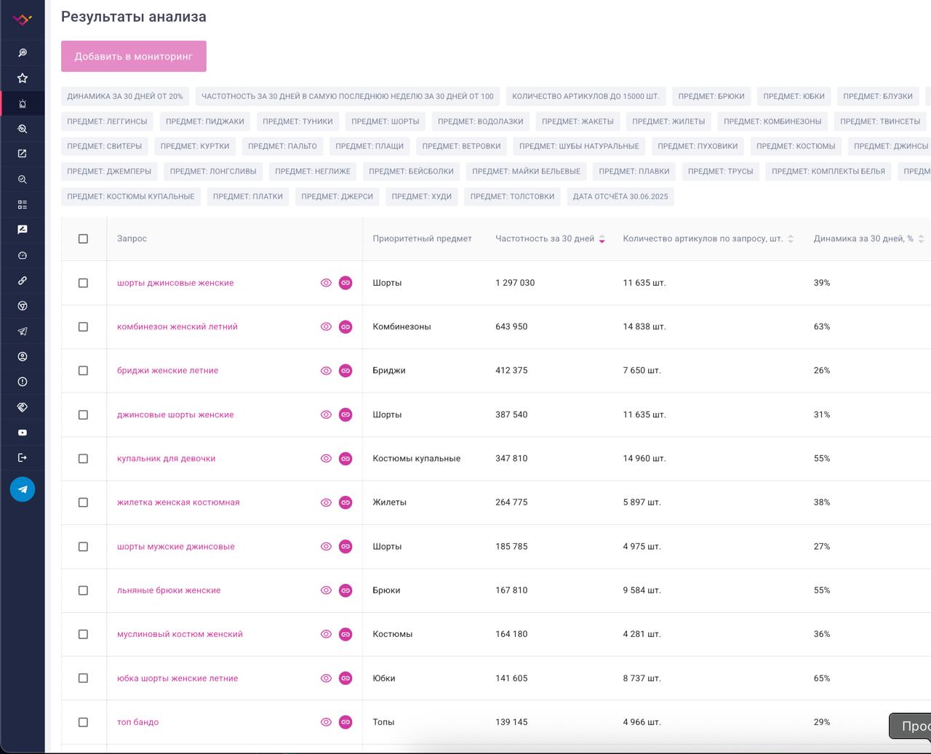Sort by 'Количество артикулов по запросу' arrows
The height and width of the screenshot is (754, 931).
pyautogui.click(x=791, y=239)
